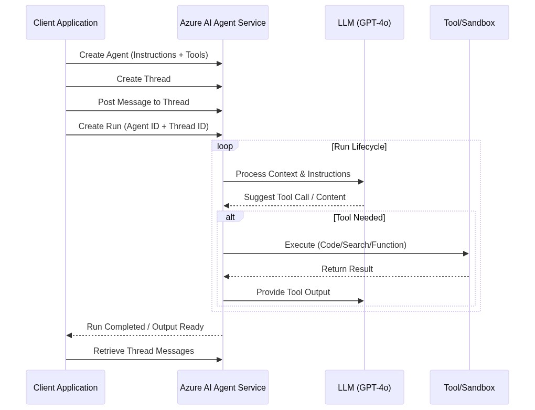Click the top Client Application box
Viewport: 535px width, 410px height.
tap(66, 23)
